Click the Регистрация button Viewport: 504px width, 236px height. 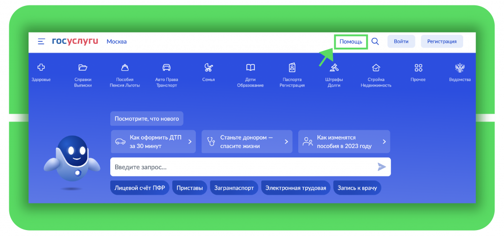point(442,41)
